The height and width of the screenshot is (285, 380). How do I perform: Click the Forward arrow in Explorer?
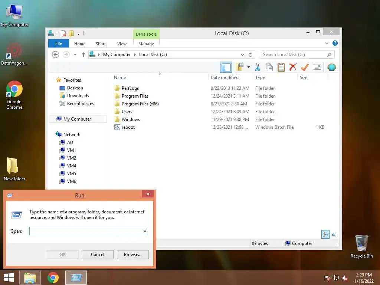66,55
